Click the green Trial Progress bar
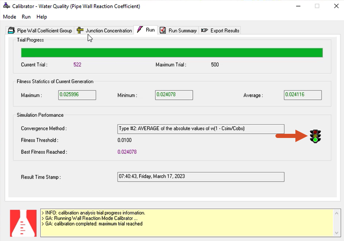 pyautogui.click(x=172, y=53)
